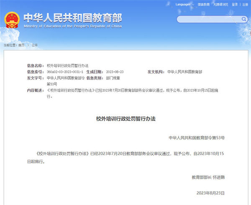Click the 中华人民共和国教育部 site title
The width and height of the screenshot is (251, 205).
pyautogui.click(x=73, y=18)
